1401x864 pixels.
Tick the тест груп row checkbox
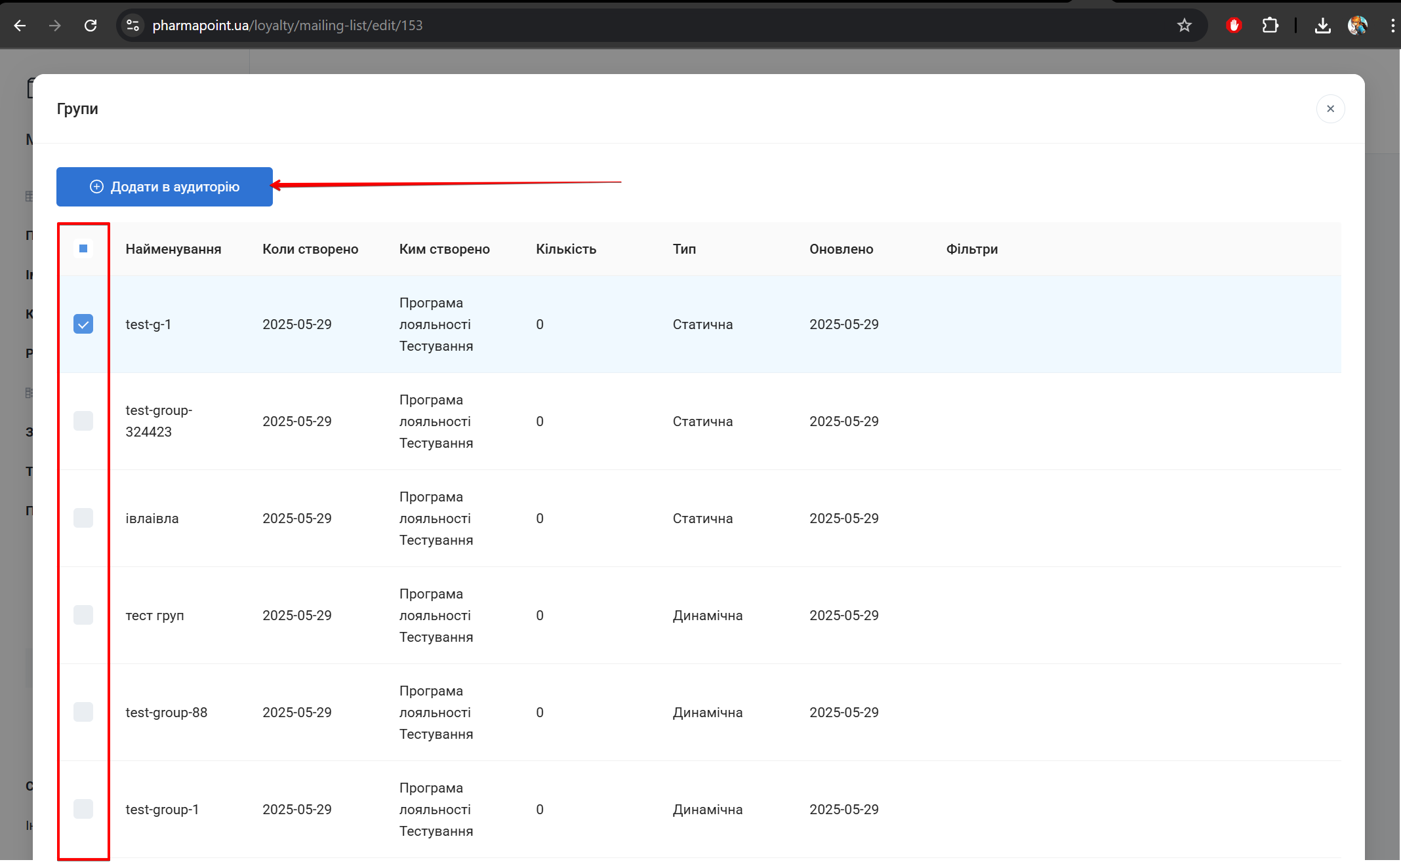[x=83, y=615]
